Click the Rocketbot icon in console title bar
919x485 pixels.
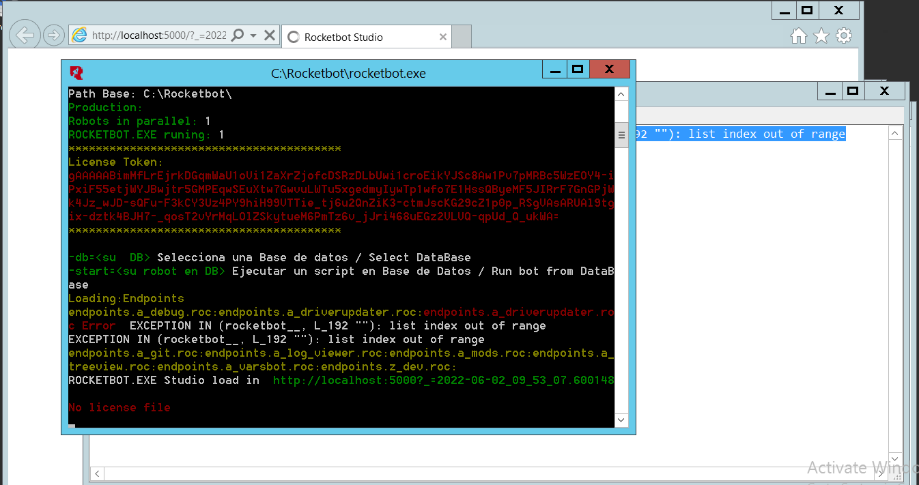(76, 73)
